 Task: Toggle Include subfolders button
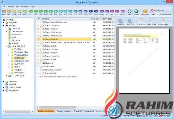pyautogui.click(x=46, y=111)
